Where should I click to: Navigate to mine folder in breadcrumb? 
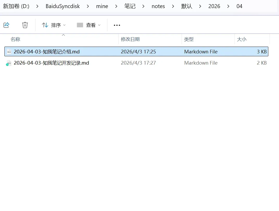click(102, 6)
